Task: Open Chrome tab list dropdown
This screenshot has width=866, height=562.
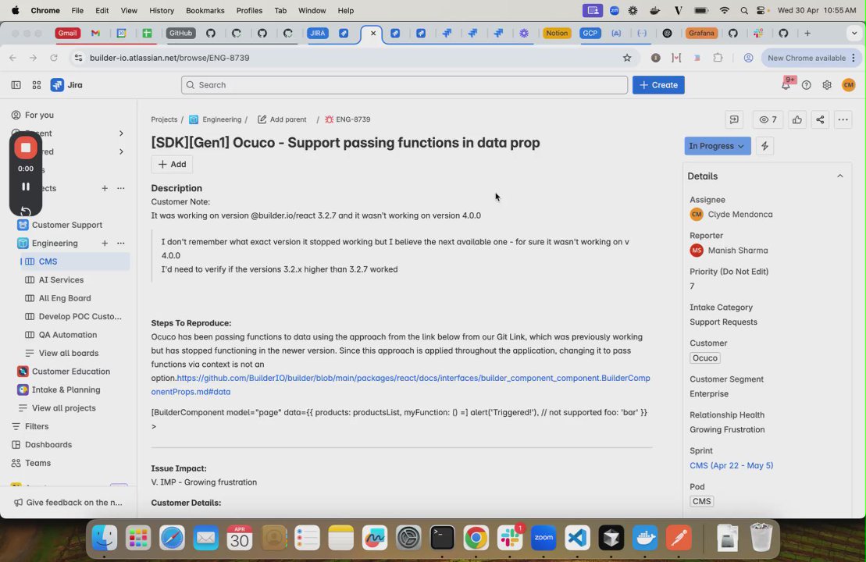Action: tap(854, 33)
